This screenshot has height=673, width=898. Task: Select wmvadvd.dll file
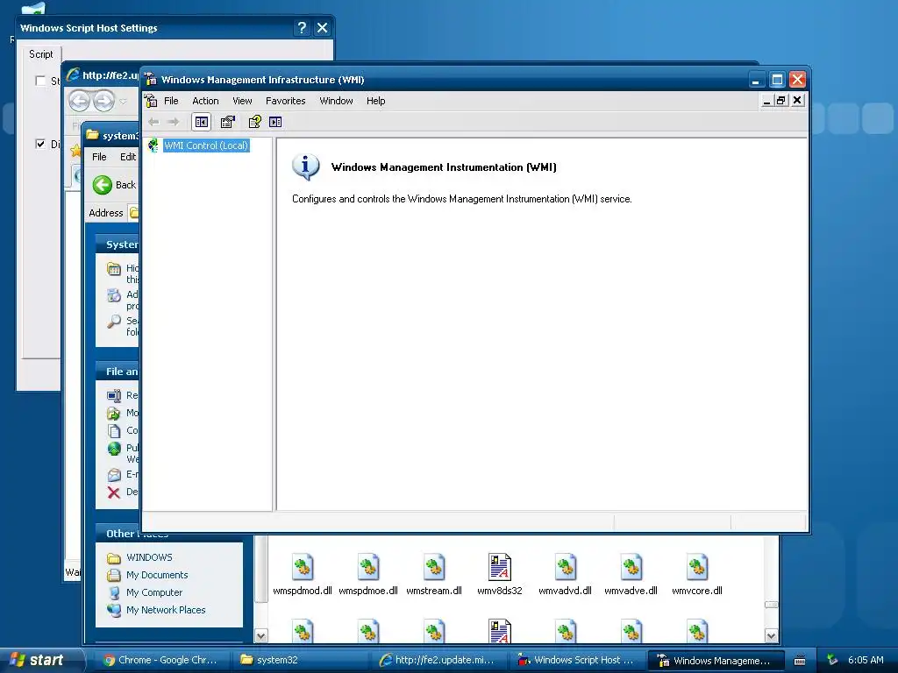point(566,575)
